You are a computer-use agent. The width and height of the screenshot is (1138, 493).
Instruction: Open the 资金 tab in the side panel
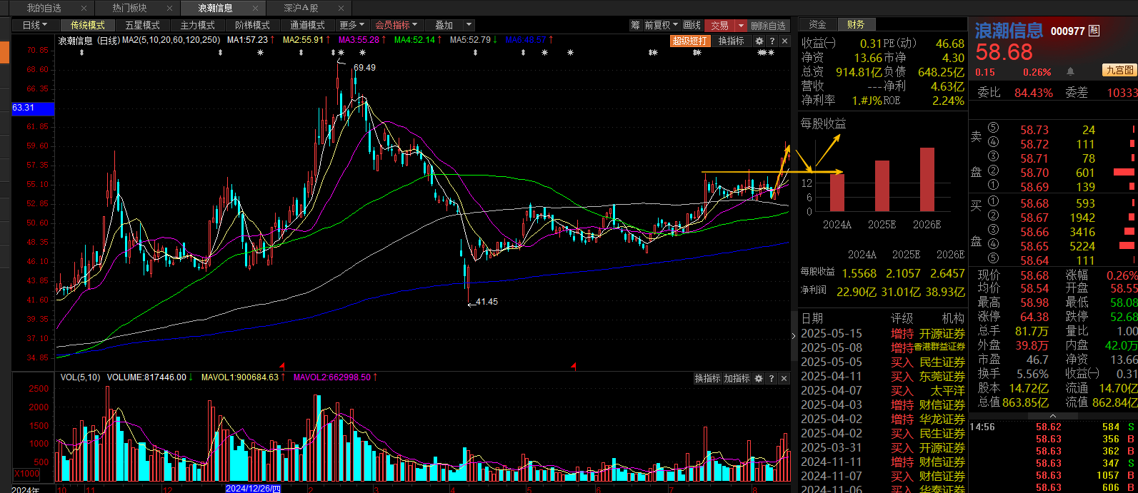817,24
